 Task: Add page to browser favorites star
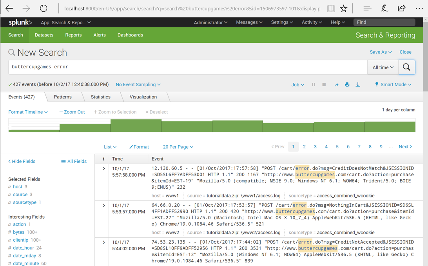click(x=343, y=8)
